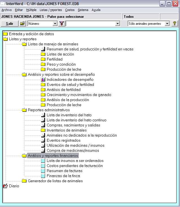Open Costos pendientes de facturación

coord(75,166)
